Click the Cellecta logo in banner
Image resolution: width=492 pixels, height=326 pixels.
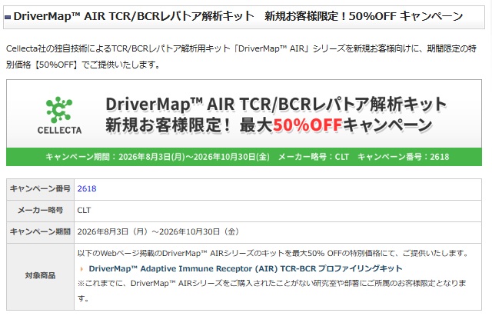(59, 115)
